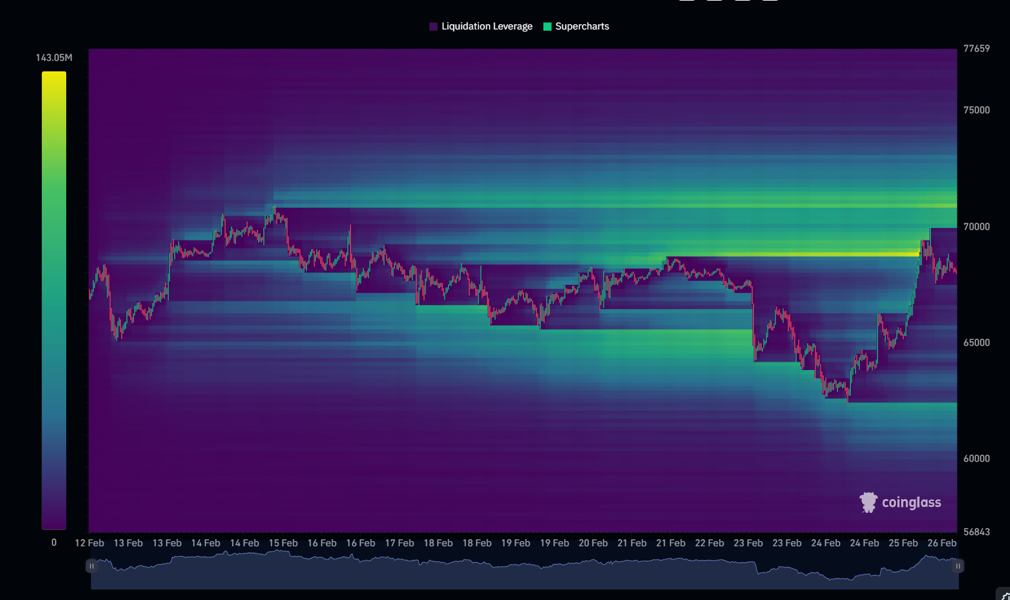Viewport: 1010px width, 600px height.
Task: Click the 60000 price axis label
Action: coord(976,459)
